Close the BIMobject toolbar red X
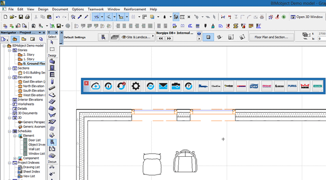This screenshot has width=326, height=180. 86,83
